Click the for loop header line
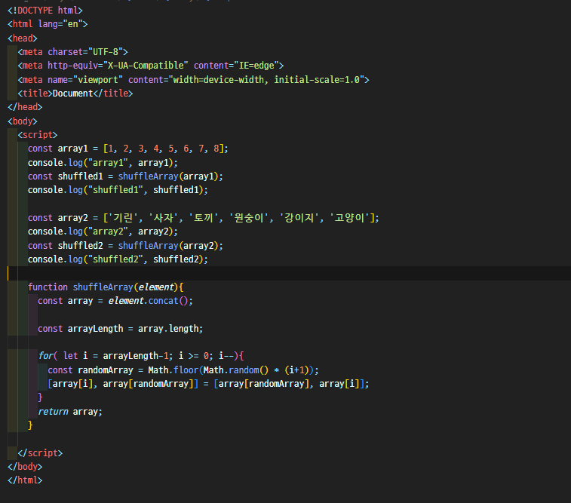 click(x=141, y=356)
